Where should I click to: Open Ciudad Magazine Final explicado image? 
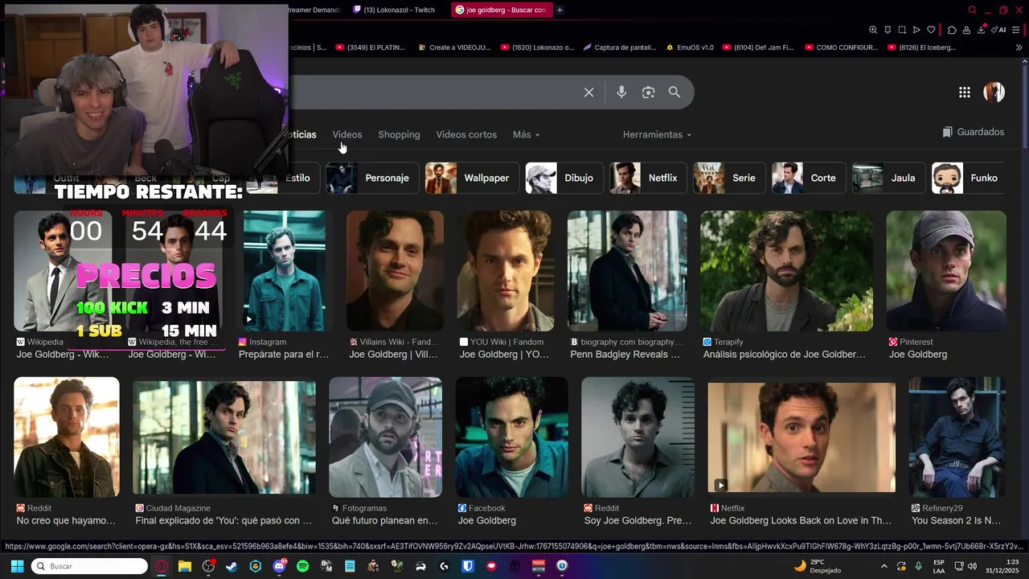pyautogui.click(x=224, y=437)
